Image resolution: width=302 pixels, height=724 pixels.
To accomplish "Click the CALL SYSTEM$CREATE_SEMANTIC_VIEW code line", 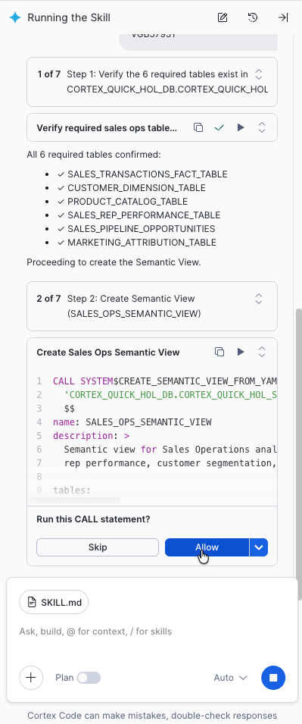I will pyautogui.click(x=165, y=381).
